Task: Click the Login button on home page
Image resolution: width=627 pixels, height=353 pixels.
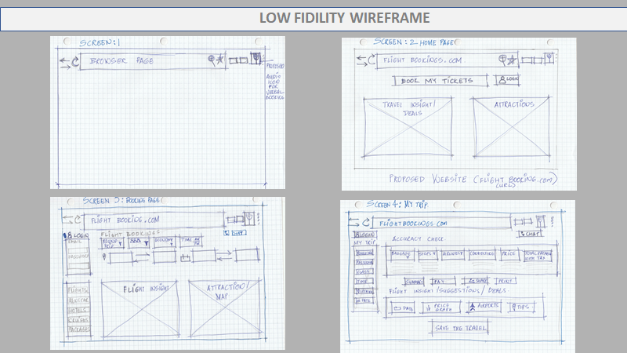Action: click(508, 79)
